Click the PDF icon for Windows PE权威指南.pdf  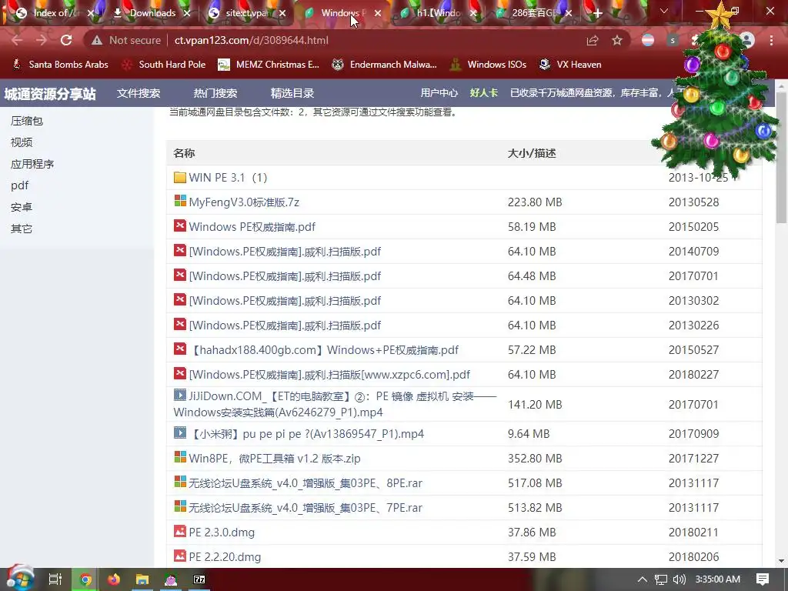click(x=180, y=225)
